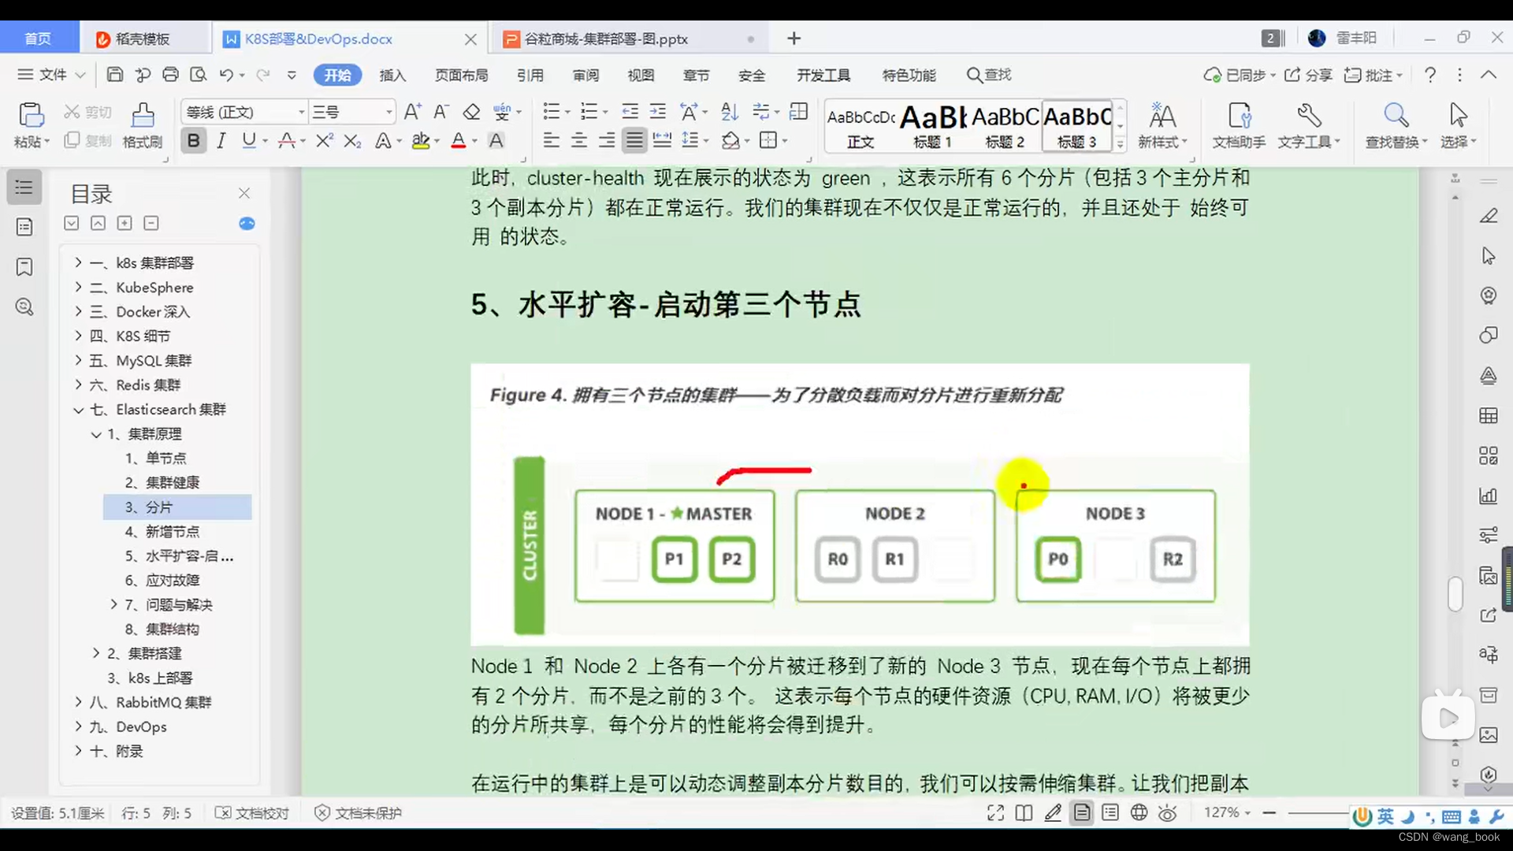Apply bulleted list formatting
This screenshot has width=1513, height=851.
click(x=552, y=111)
